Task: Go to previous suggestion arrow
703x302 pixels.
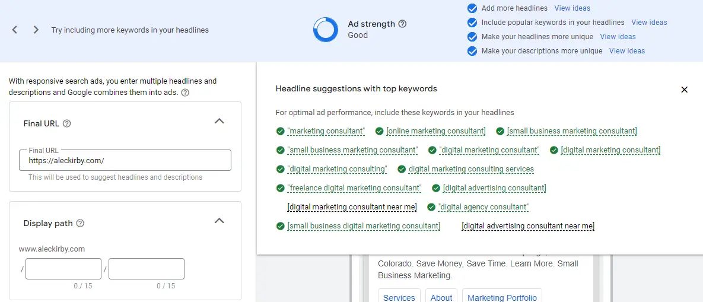Action: tap(15, 30)
